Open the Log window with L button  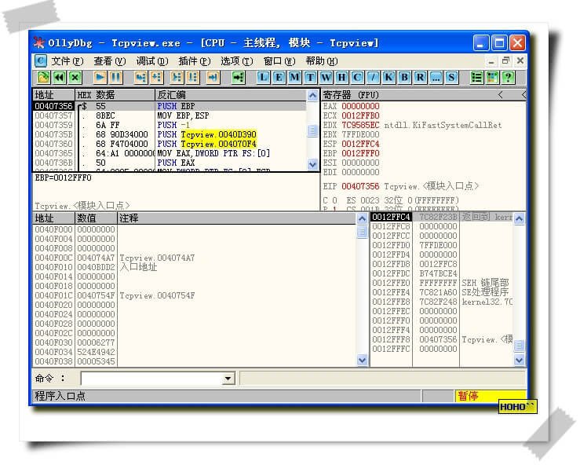tap(263, 78)
